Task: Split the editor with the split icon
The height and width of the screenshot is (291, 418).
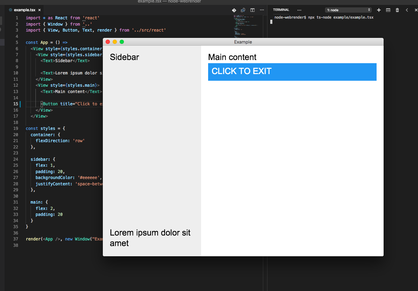Action: pos(252,10)
